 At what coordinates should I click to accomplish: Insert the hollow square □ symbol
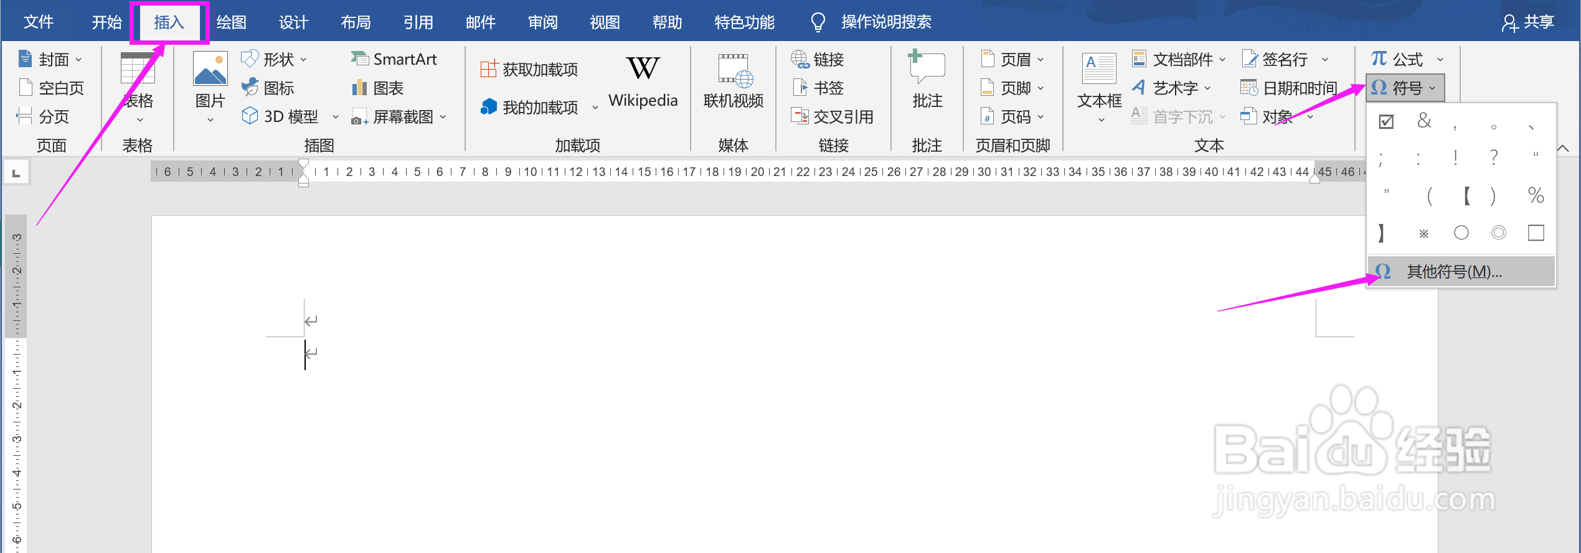[1536, 233]
